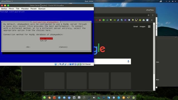178x100 pixels.
Task: Launch Telegram from the dock
Action: pos(59,97)
